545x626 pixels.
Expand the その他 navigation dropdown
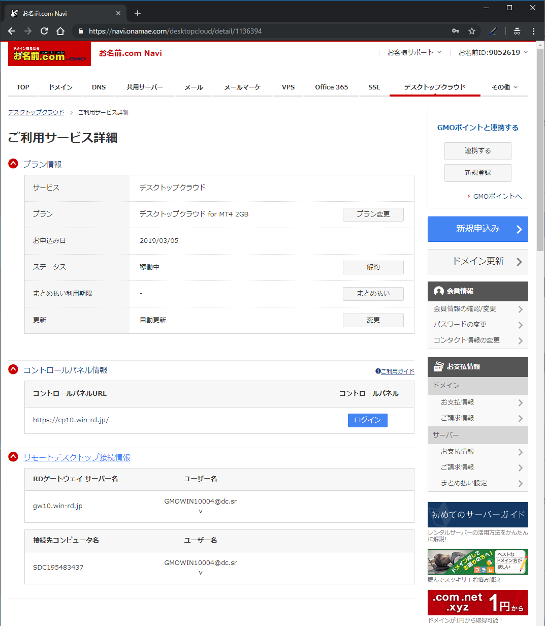504,87
